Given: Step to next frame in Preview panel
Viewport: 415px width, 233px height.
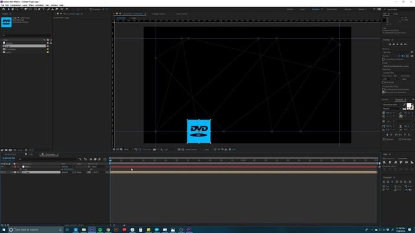Looking at the screenshot, I should [x=401, y=44].
